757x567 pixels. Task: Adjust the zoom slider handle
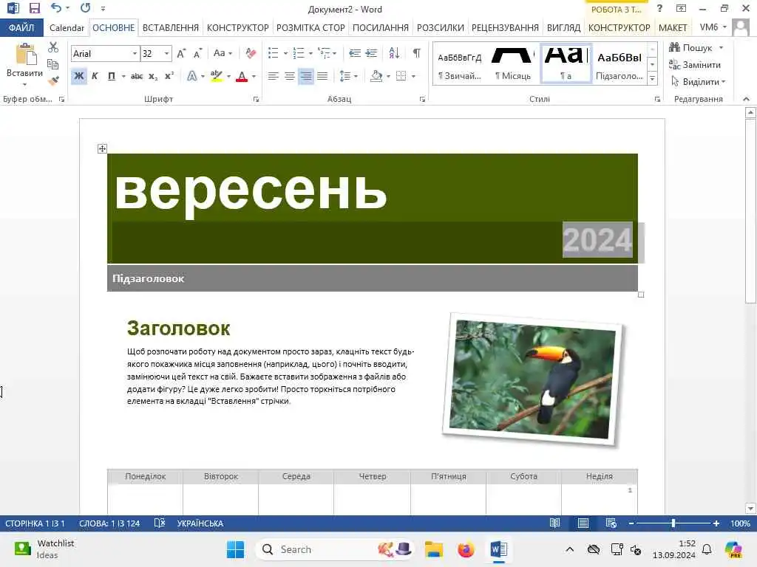pos(673,523)
